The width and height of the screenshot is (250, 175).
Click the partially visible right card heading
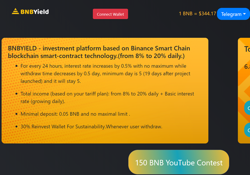tap(247, 49)
